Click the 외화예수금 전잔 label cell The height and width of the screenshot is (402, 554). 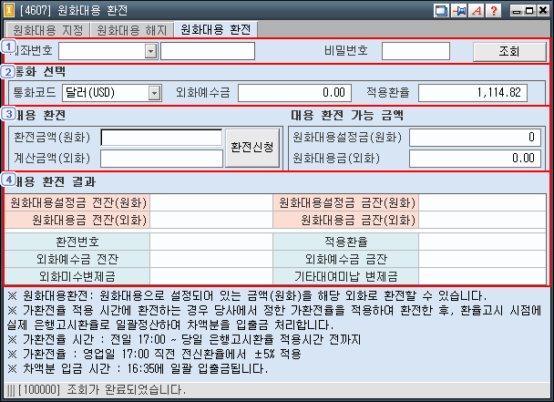pos(77,259)
